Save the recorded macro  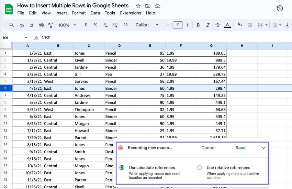tap(240, 148)
